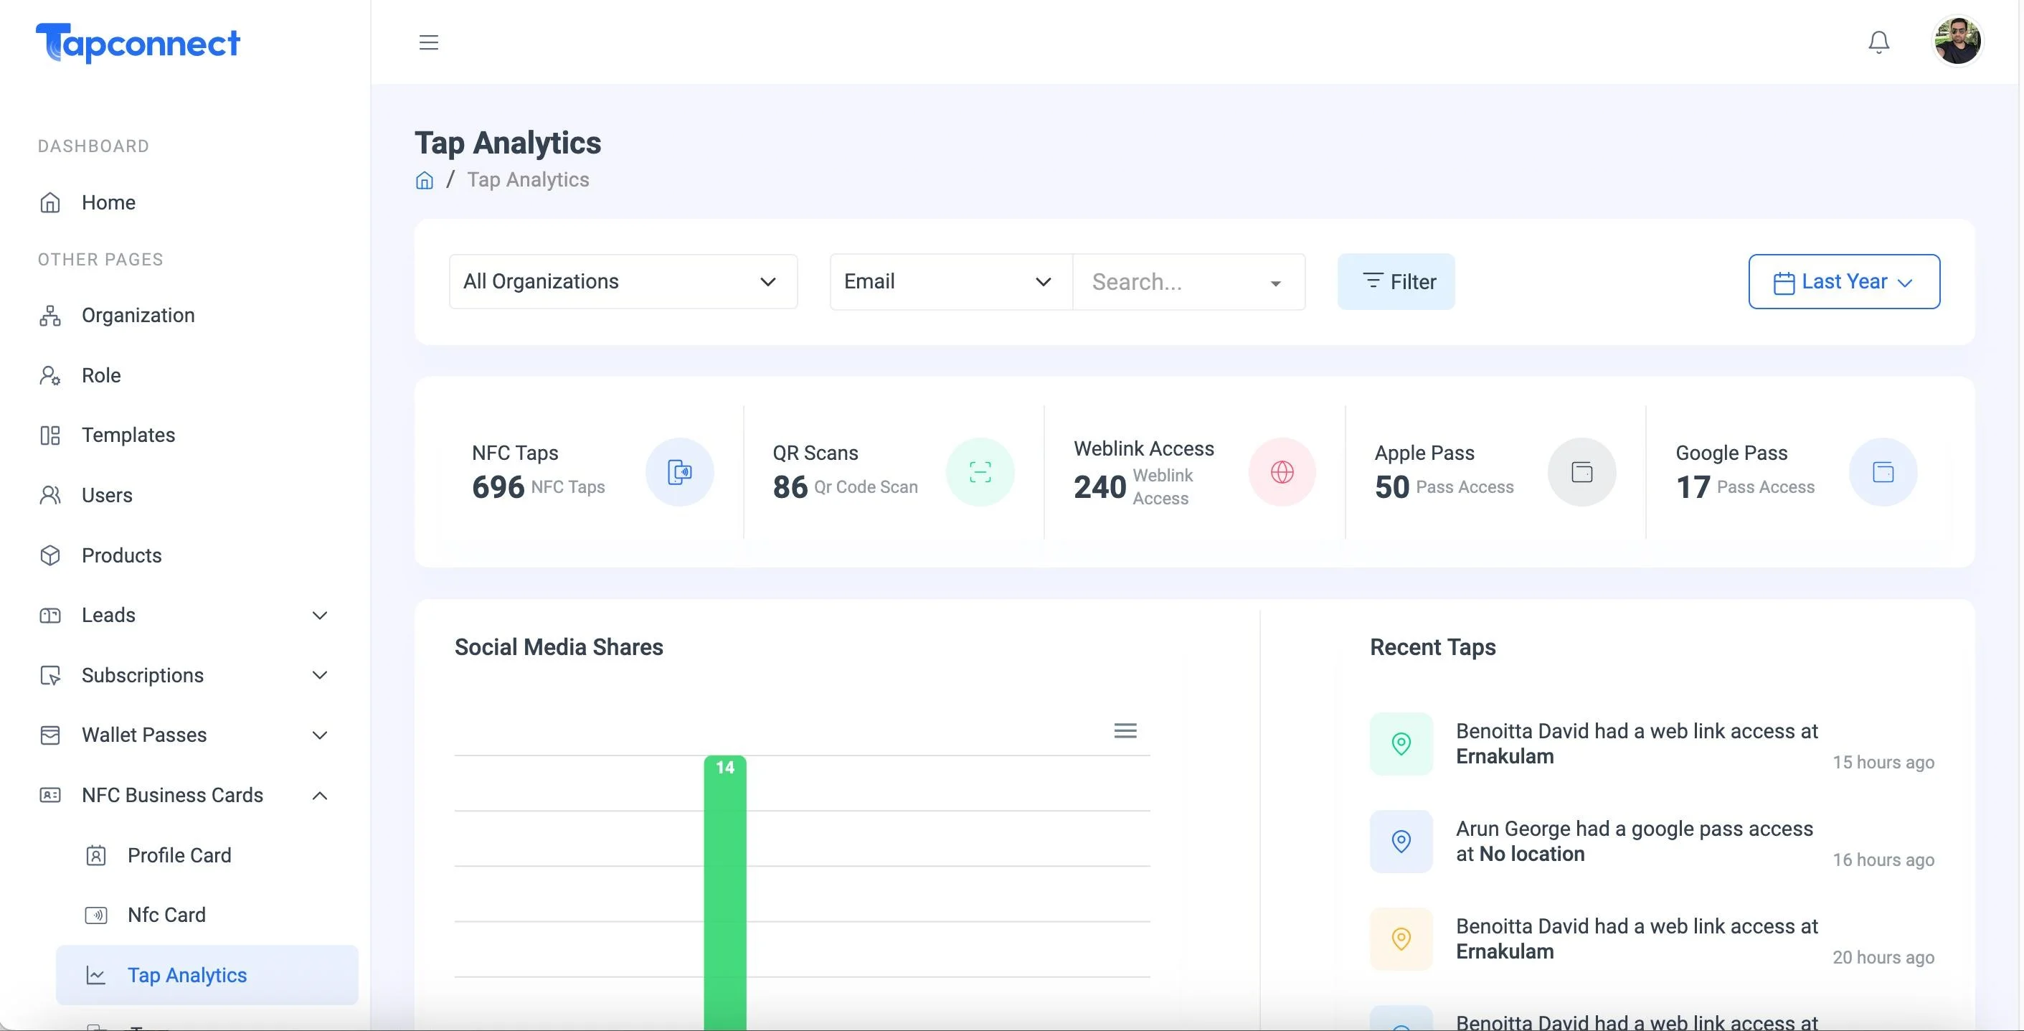Screen dimensions: 2024x1031
Task: Open the All Organizations dropdown
Action: pyautogui.click(x=623, y=281)
